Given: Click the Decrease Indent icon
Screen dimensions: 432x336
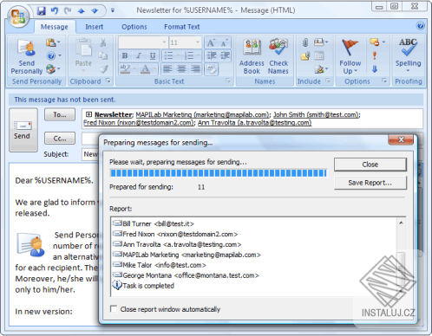Looking at the screenshot, I should pyautogui.click(x=212, y=55).
